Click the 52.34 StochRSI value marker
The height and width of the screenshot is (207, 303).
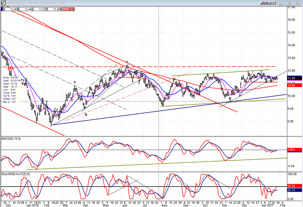click(291, 187)
